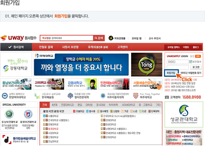
Task: Click the 파워경쟁률 chart icon
Action: (111, 38)
